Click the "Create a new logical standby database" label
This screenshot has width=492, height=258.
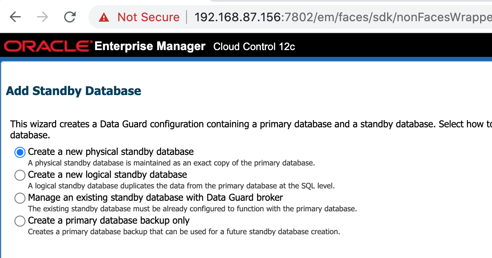[107, 174]
